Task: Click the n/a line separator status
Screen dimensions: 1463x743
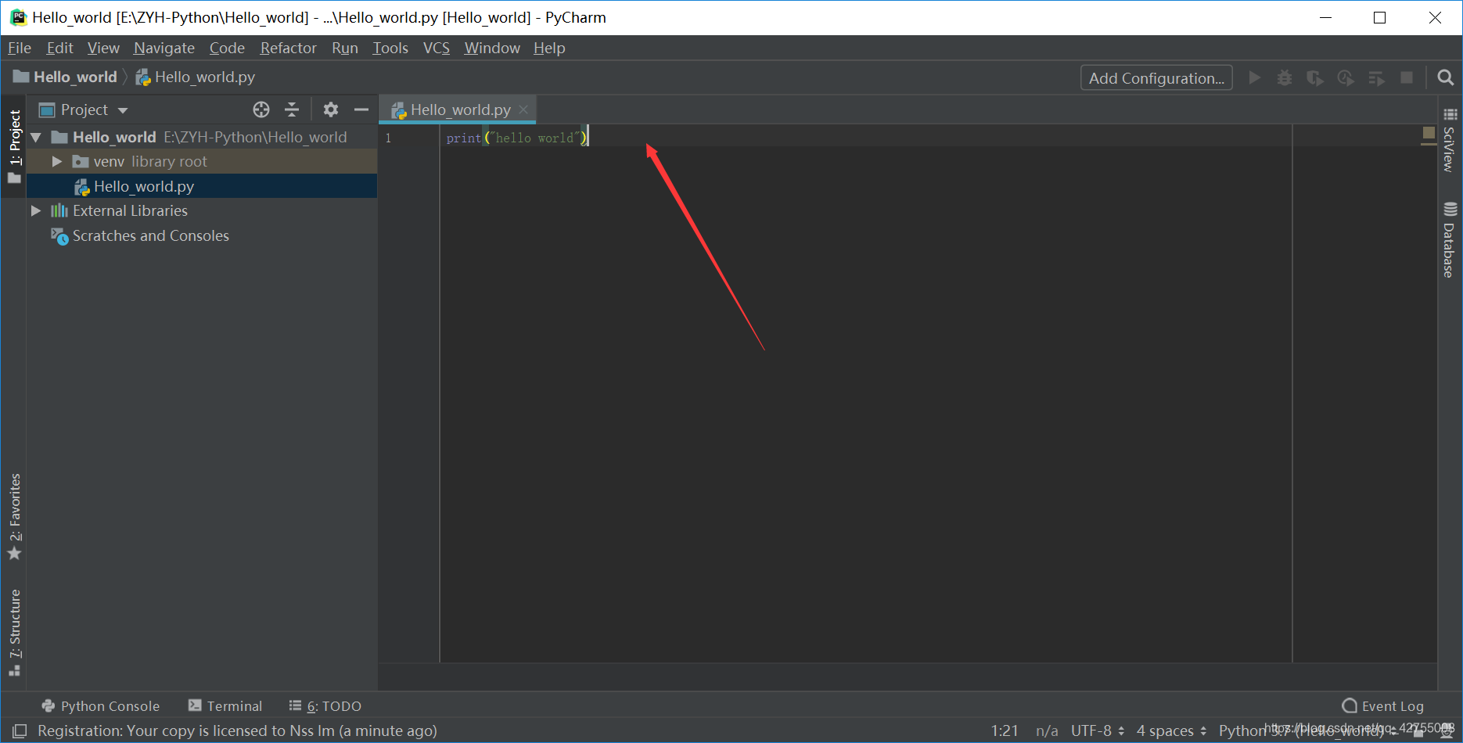Action: pos(1047,730)
